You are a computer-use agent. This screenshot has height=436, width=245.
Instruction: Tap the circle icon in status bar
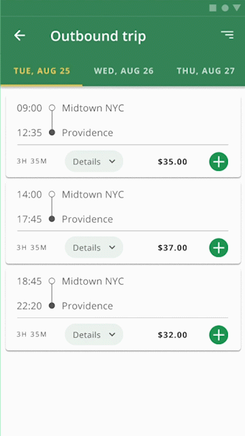click(225, 7)
